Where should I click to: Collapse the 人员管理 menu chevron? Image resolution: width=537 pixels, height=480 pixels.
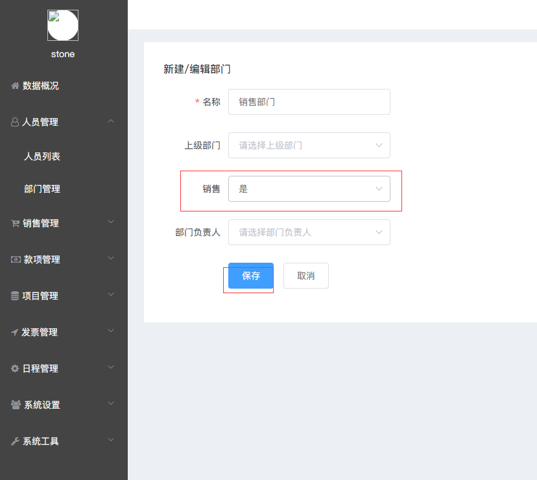[x=111, y=121]
